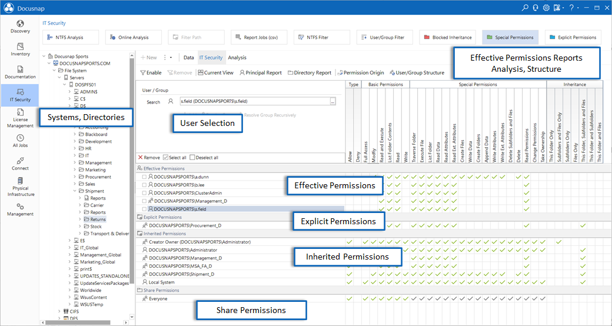Open Principal Report
Viewport: 612px width, 326px height.
[x=261, y=72]
